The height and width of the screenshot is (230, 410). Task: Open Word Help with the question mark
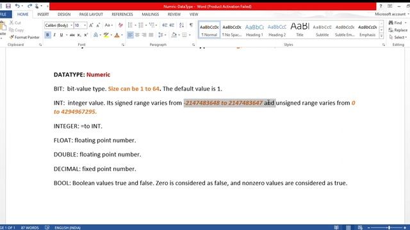(381, 6)
